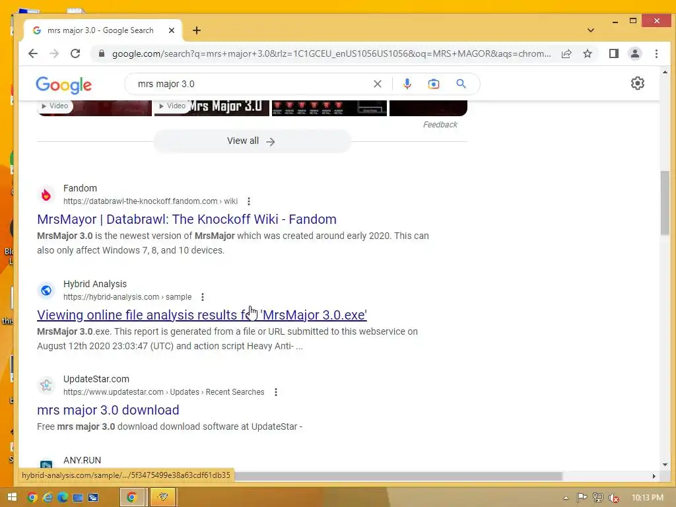This screenshot has width=676, height=507.
Task: Open the Windows Start button
Action: (12, 497)
